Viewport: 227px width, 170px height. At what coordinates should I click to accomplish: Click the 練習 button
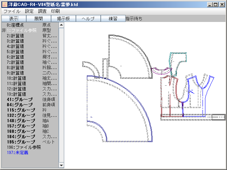(113, 19)
